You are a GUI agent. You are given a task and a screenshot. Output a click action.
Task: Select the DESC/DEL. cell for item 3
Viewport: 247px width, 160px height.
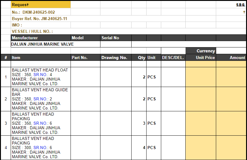pyautogui.click(x=173, y=123)
